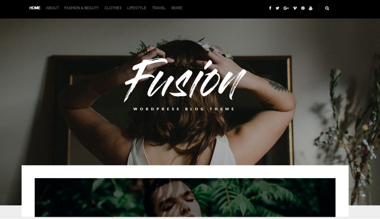The height and width of the screenshot is (219, 380).
Task: Open the featured post fern image
Action: (x=185, y=197)
